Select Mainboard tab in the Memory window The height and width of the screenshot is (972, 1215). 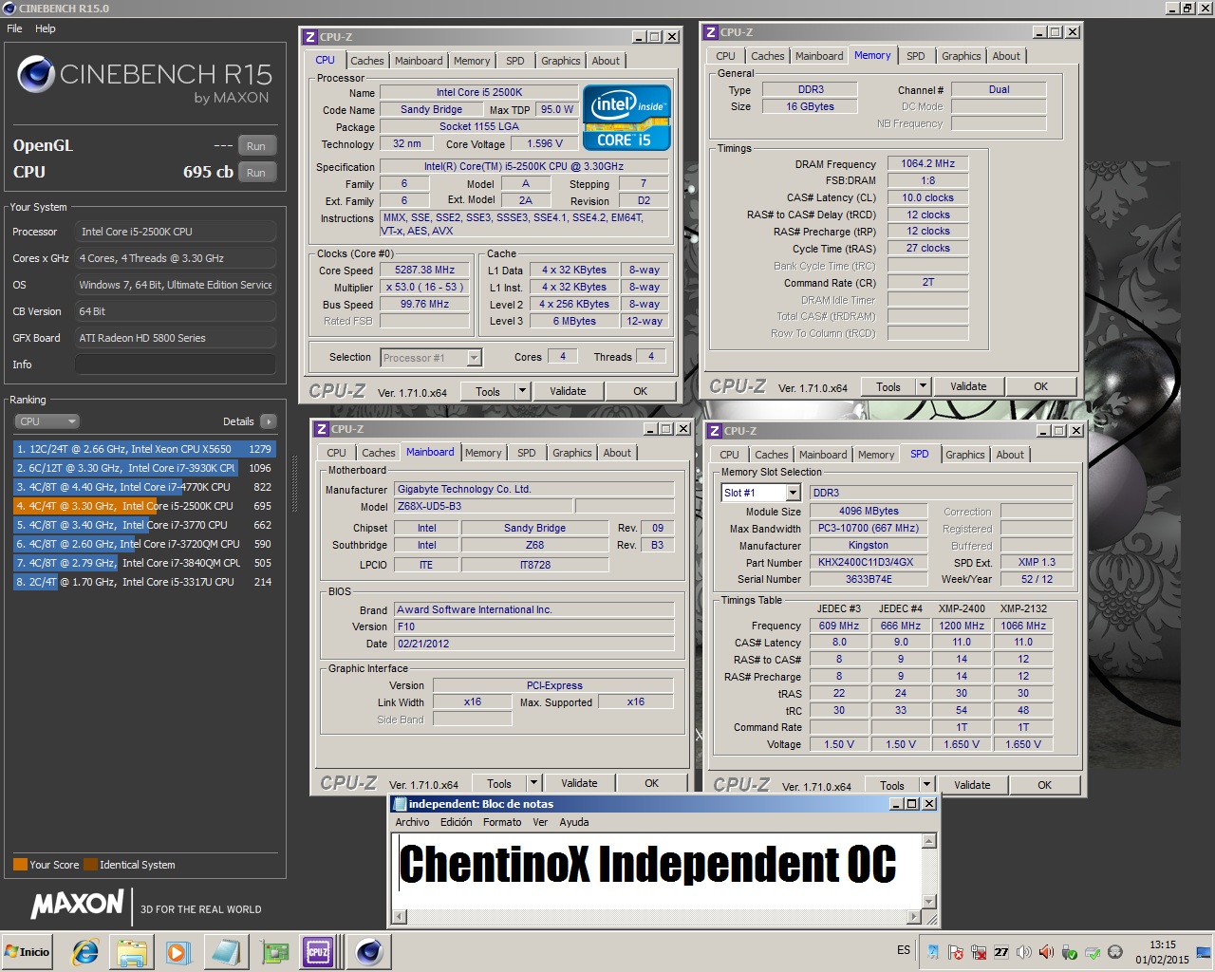pyautogui.click(x=819, y=56)
